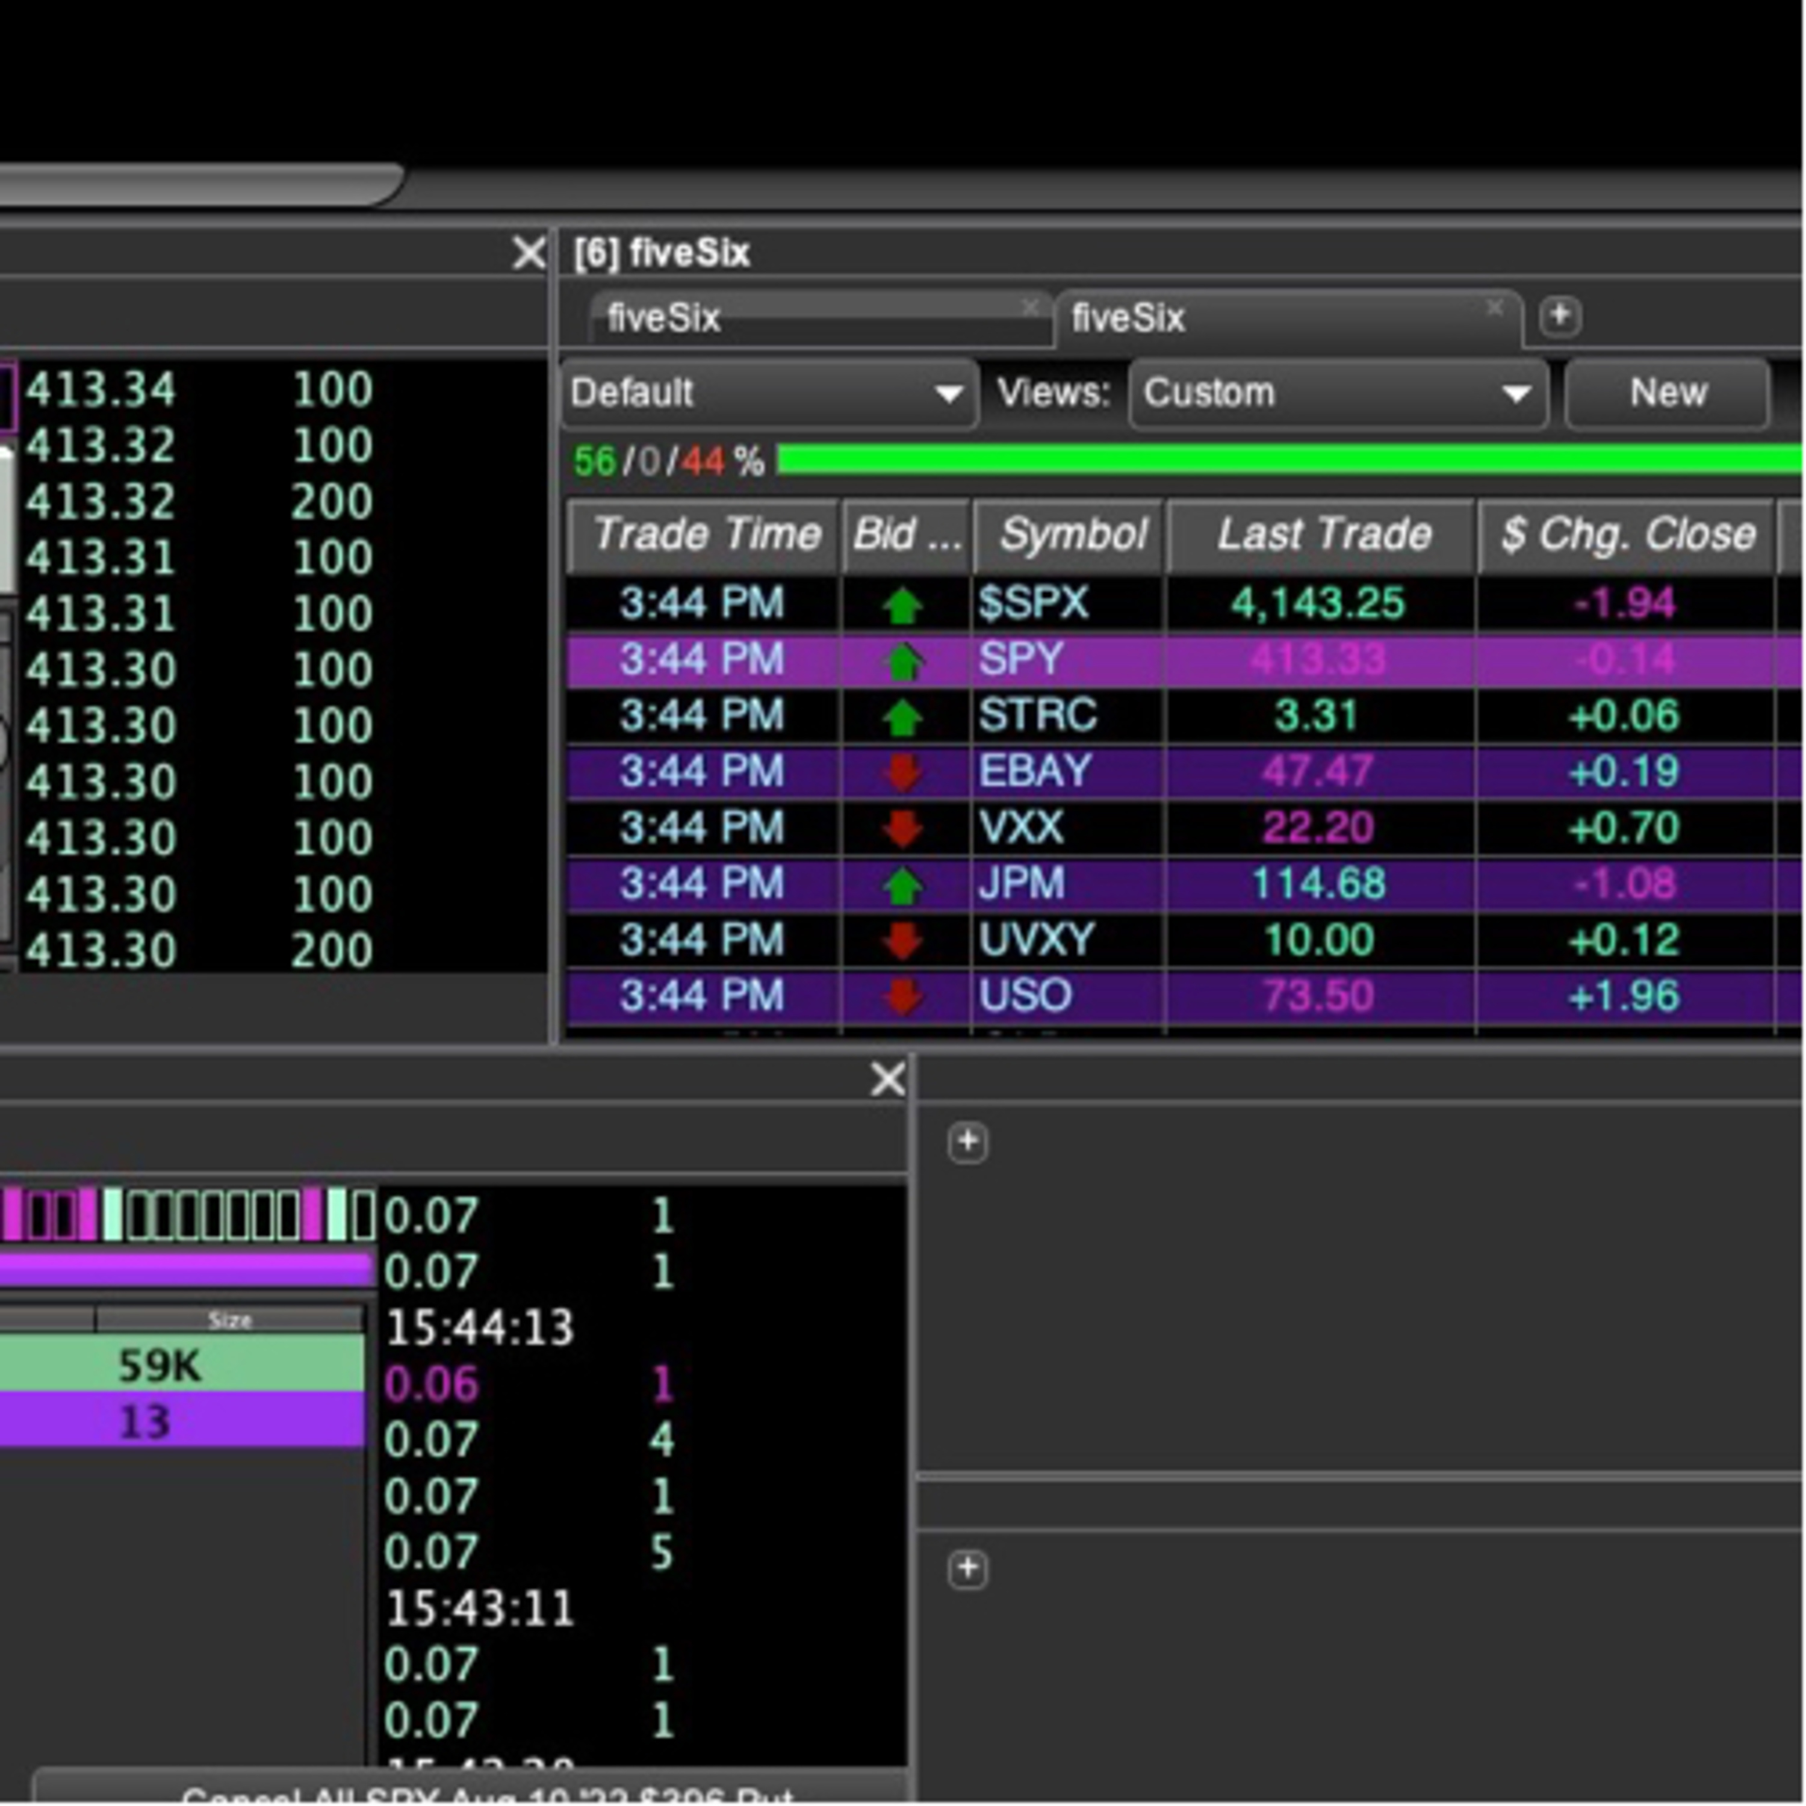Sort by the Symbol column header
Image resolution: width=1806 pixels, height=1806 pixels.
(1069, 536)
